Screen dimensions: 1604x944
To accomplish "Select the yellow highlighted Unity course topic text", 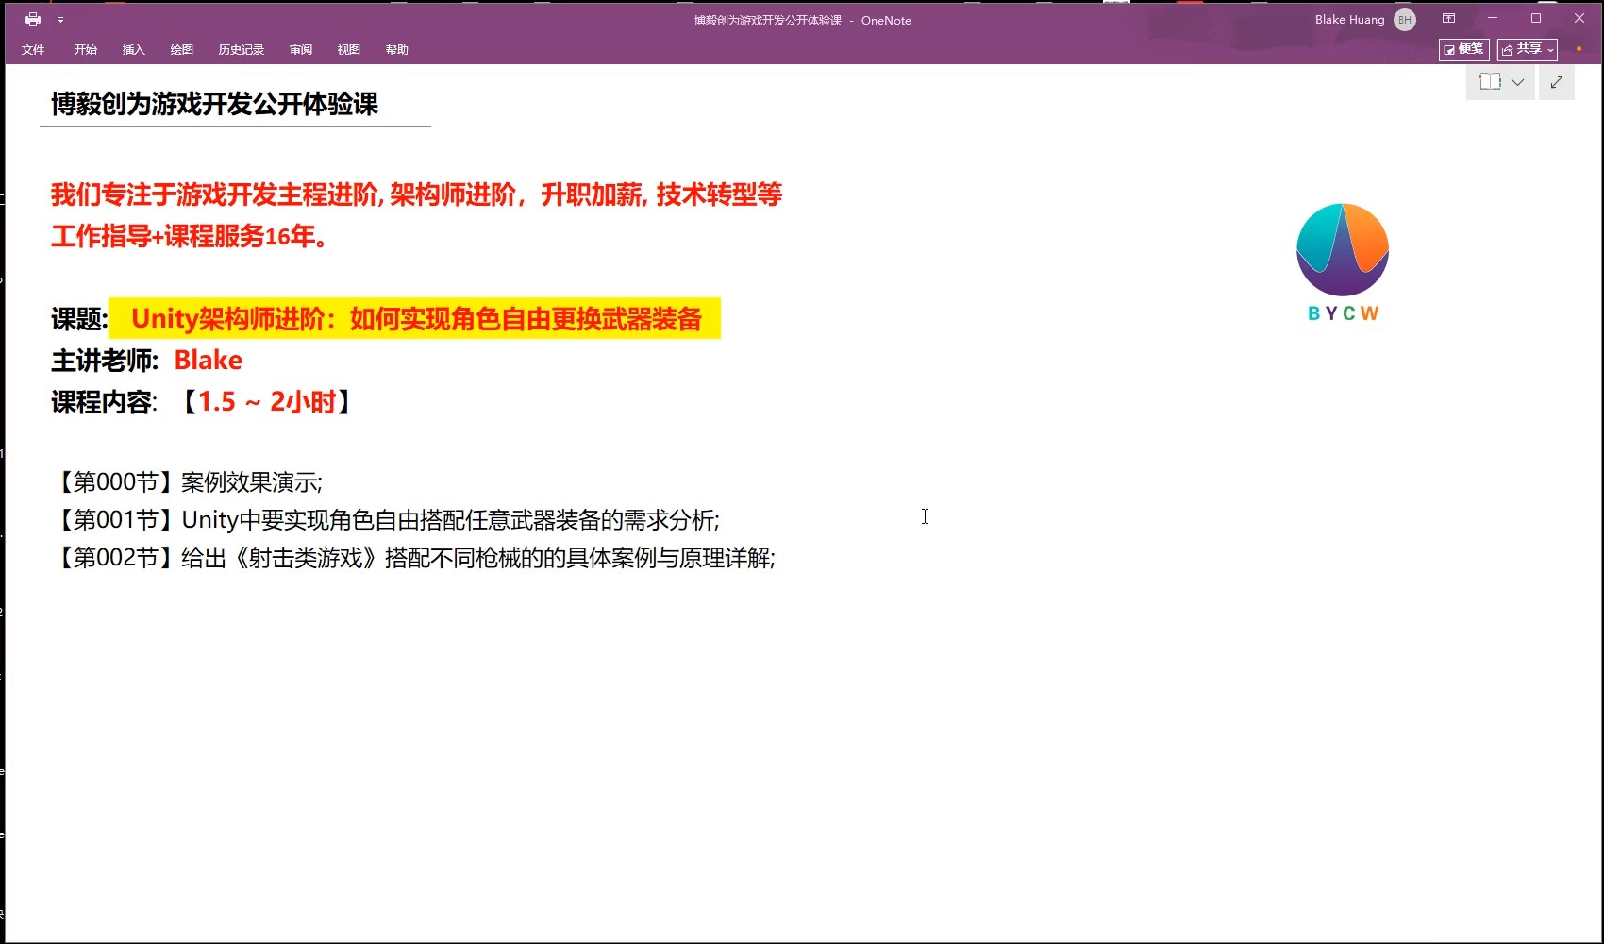I will pyautogui.click(x=415, y=319).
